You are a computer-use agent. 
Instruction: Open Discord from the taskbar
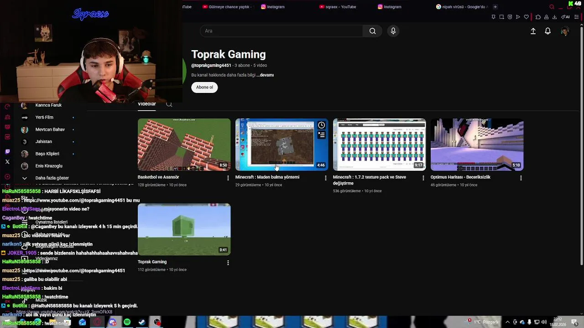tap(112, 322)
